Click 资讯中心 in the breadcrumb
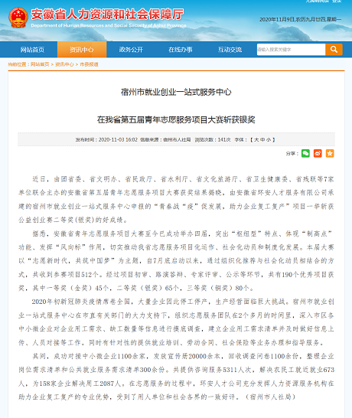The image size is (352, 418). (x=64, y=64)
